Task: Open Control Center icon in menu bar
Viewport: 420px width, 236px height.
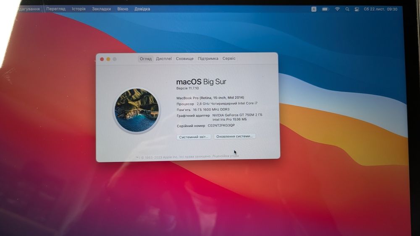Action: point(357,9)
